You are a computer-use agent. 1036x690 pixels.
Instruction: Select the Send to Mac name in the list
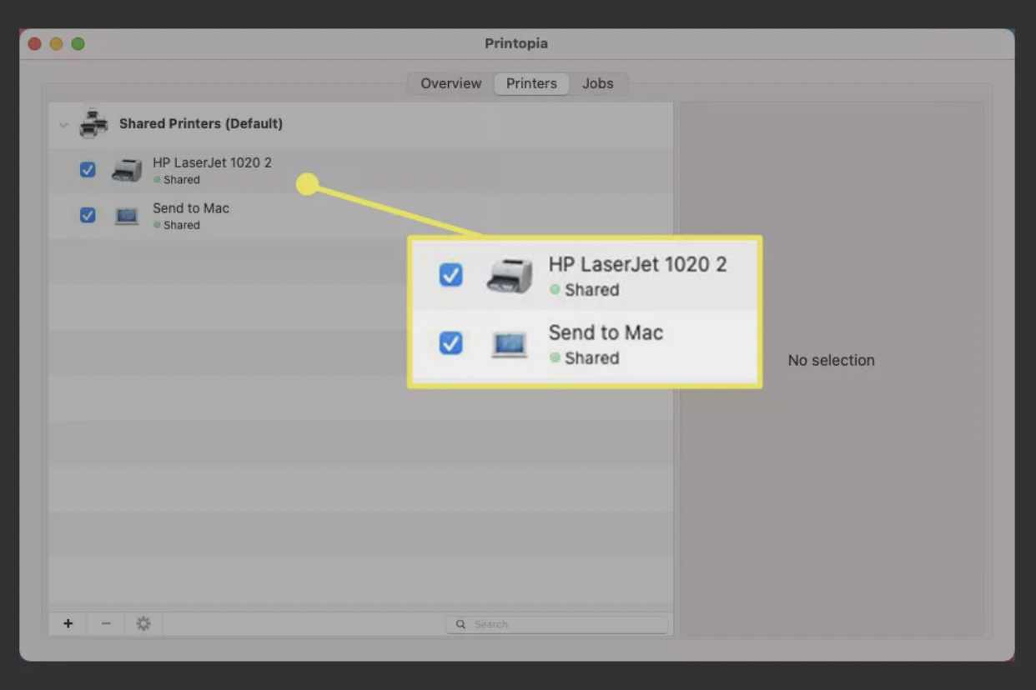pos(191,208)
